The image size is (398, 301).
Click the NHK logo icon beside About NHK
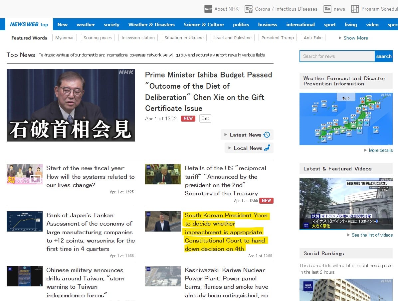pyautogui.click(x=208, y=9)
